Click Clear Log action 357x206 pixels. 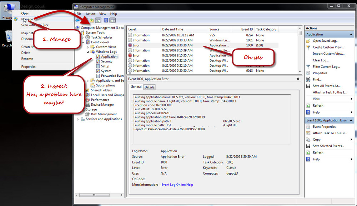(321, 60)
